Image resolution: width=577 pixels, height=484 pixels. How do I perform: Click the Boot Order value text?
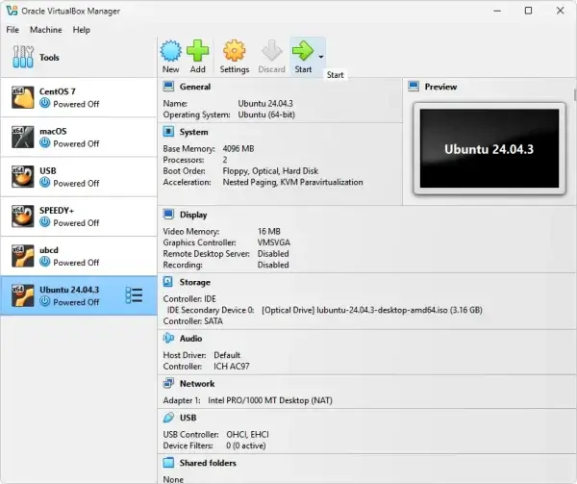[270, 170]
